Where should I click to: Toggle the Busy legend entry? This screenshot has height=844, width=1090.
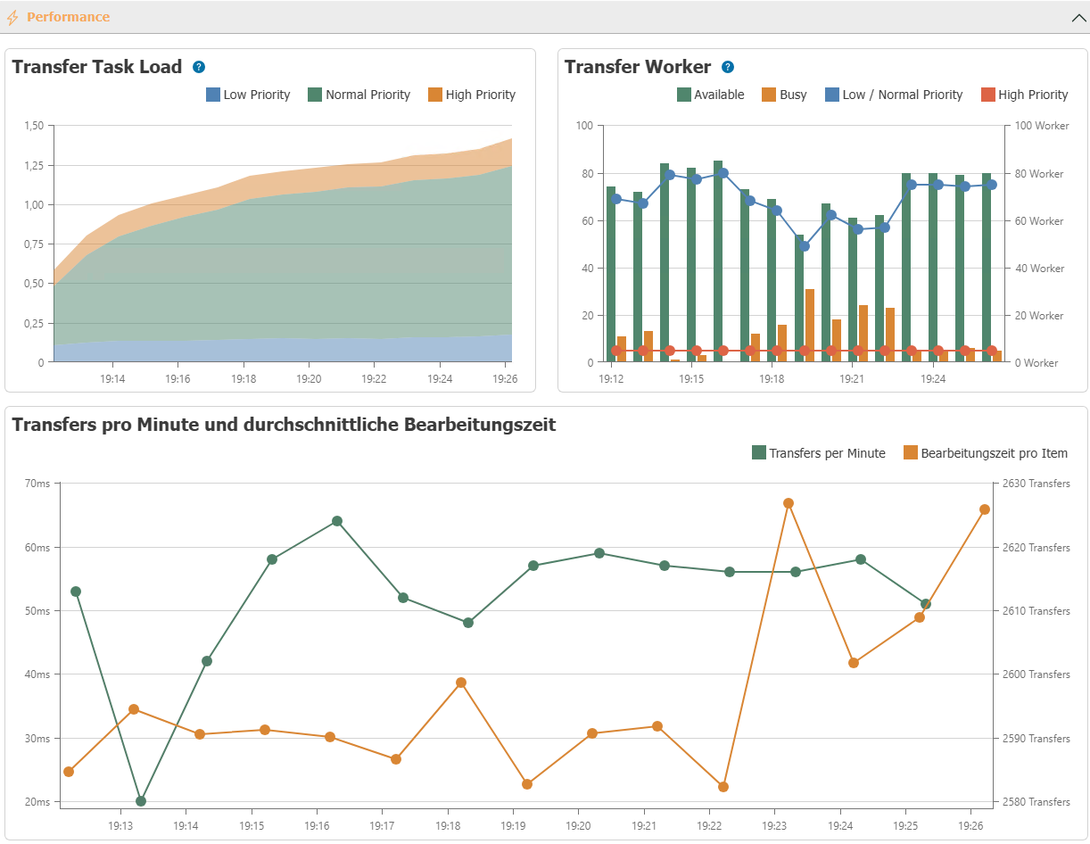point(784,95)
